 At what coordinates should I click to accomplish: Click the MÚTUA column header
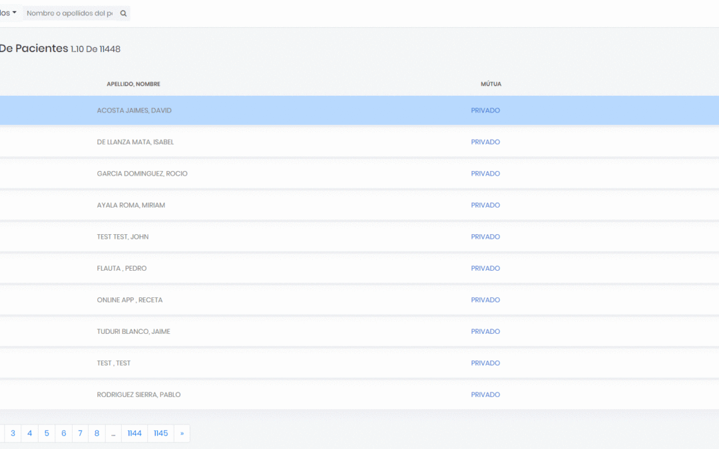pos(491,84)
